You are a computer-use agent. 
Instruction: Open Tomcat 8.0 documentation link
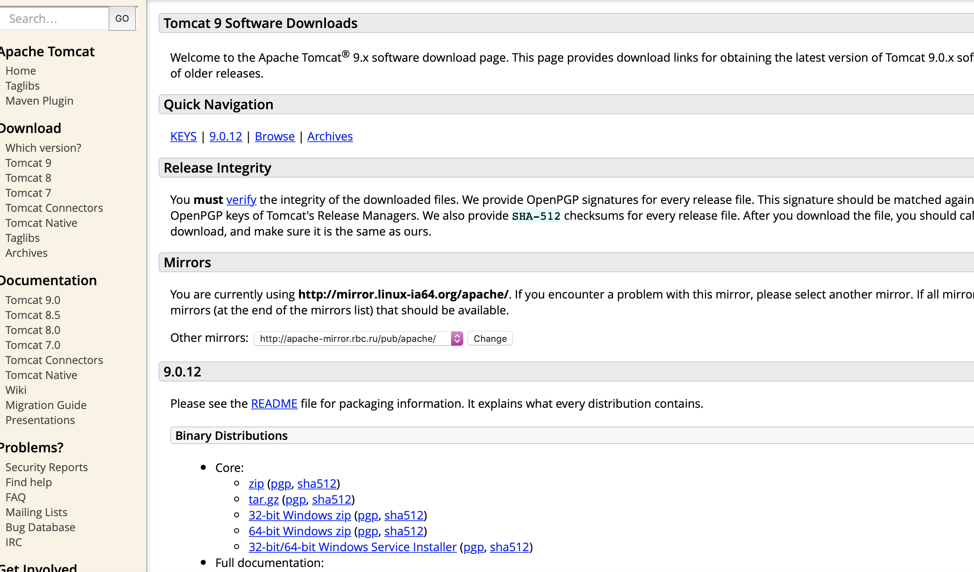click(x=33, y=330)
